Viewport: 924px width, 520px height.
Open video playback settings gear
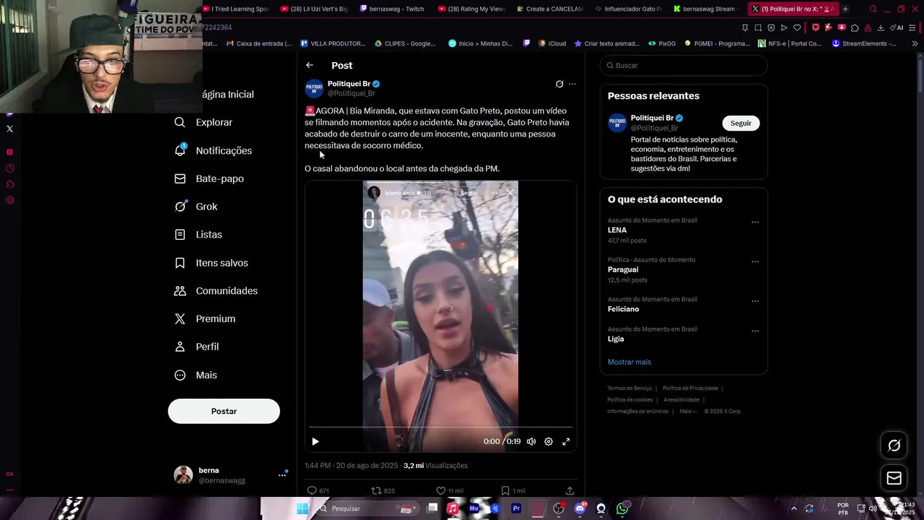tap(549, 441)
